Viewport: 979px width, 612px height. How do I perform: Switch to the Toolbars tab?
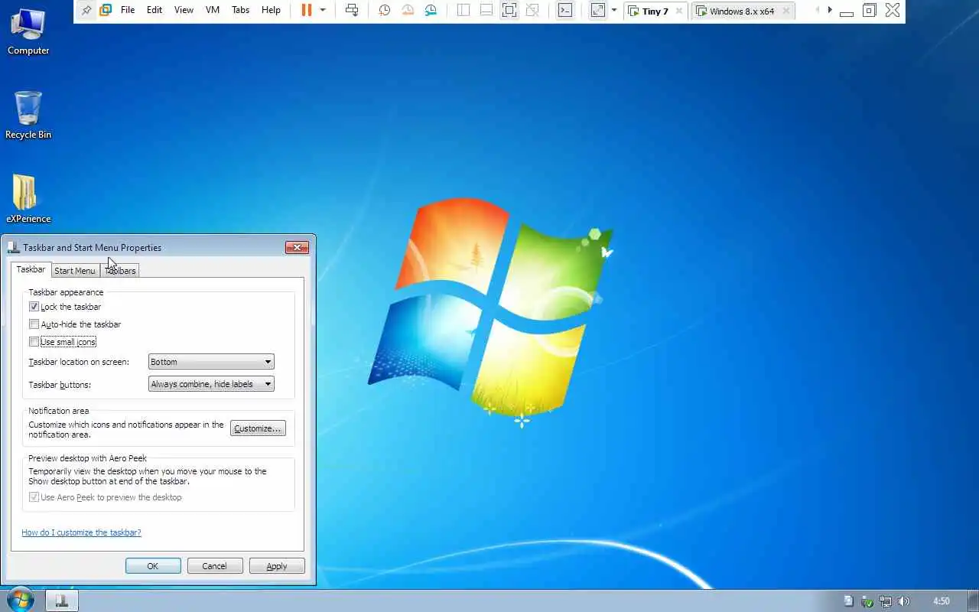click(120, 271)
